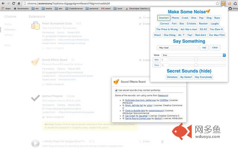Screen dimensions: 238x148
Task: Play the R2-D2 sound
Action: click(x=203, y=29)
